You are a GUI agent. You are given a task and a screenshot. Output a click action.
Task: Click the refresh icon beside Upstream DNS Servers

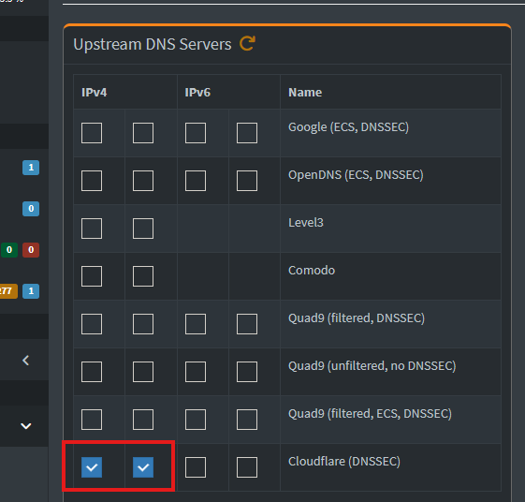[247, 44]
